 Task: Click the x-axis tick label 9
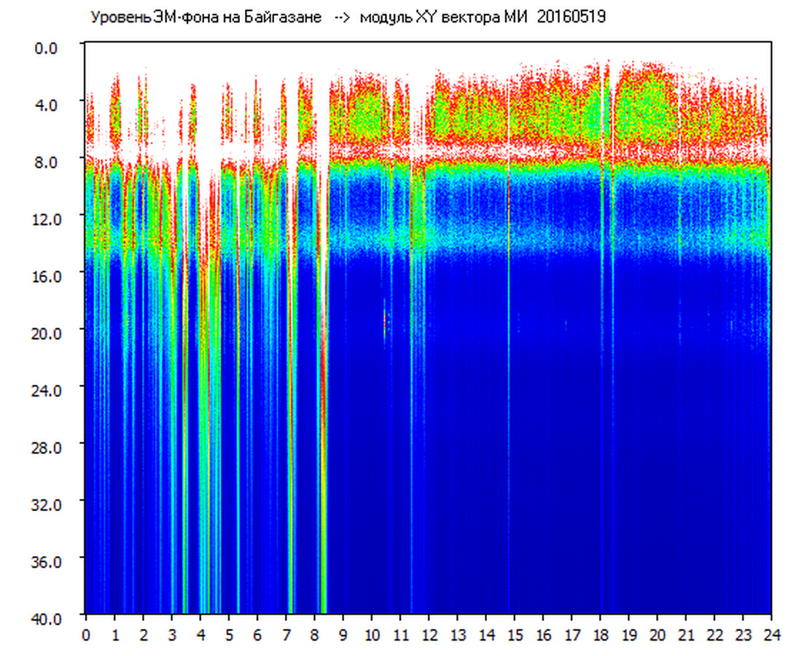pyautogui.click(x=343, y=635)
